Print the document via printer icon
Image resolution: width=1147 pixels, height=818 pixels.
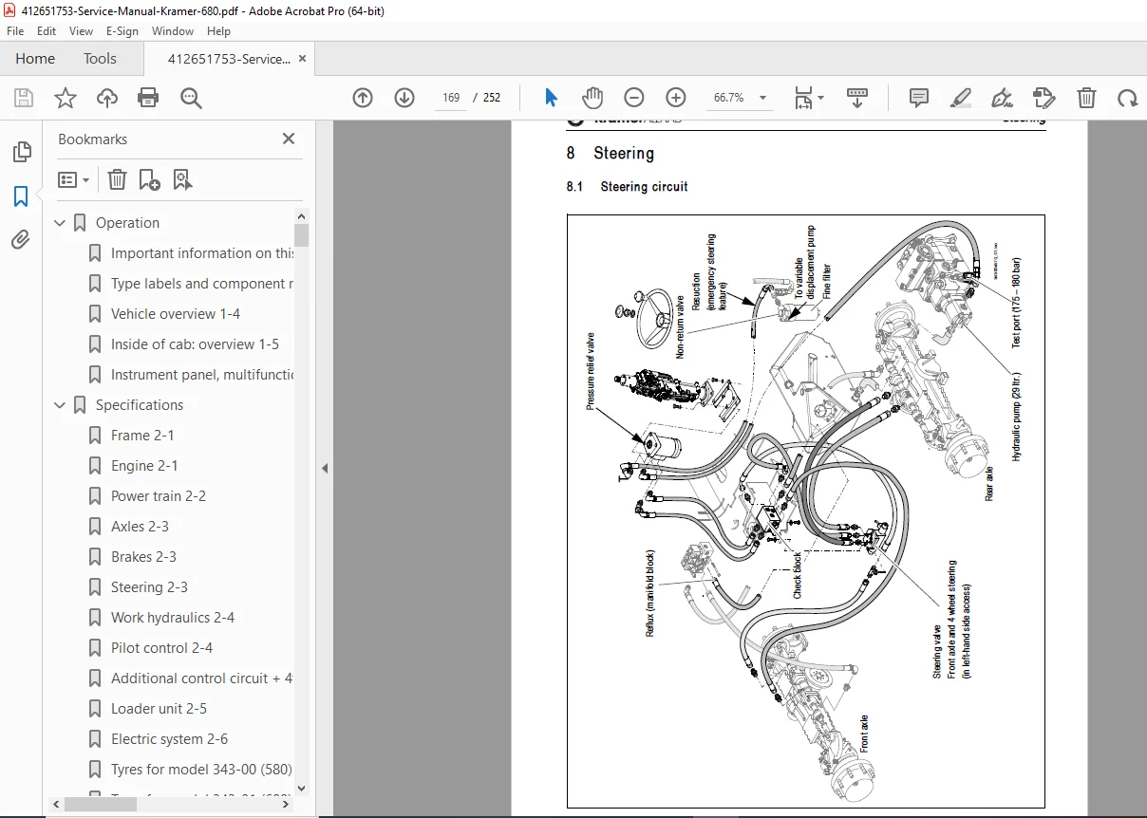pyautogui.click(x=148, y=98)
